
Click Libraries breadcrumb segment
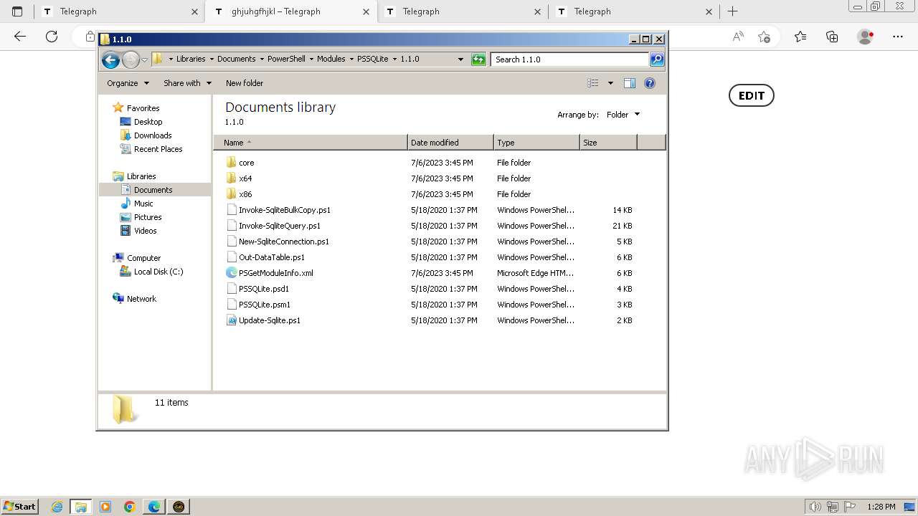coord(191,59)
